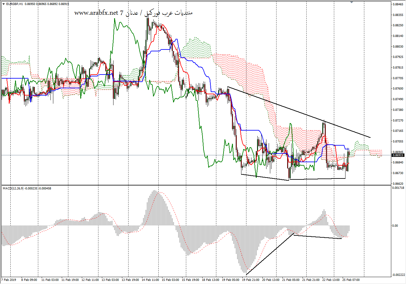Click the 0.87600 price scale label
This screenshot has width=406, height=284.
(x=398, y=89)
